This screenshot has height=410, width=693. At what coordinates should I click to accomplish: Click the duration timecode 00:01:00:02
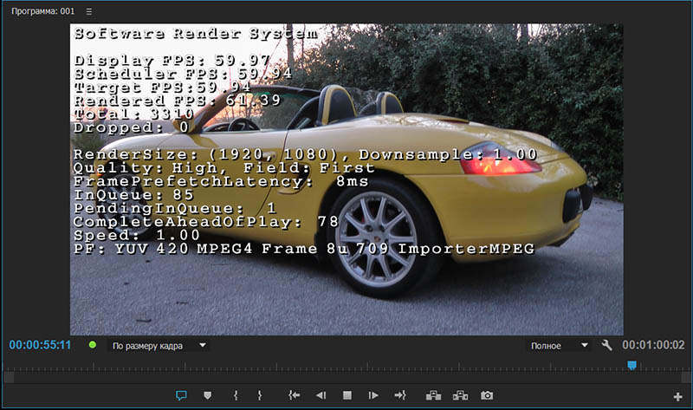653,345
